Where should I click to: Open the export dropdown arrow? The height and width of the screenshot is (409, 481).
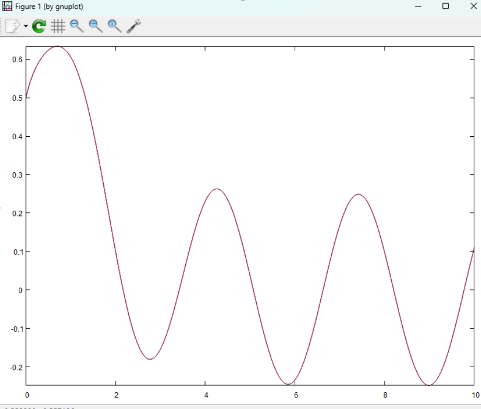tap(26, 26)
